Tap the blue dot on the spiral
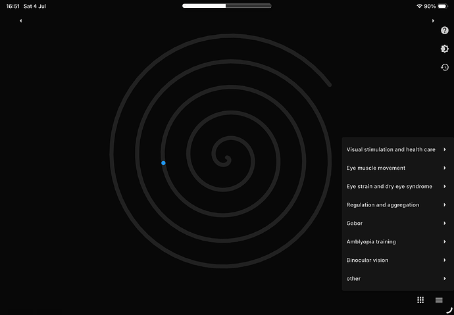Viewport: 454px width, 315px height. [163, 163]
